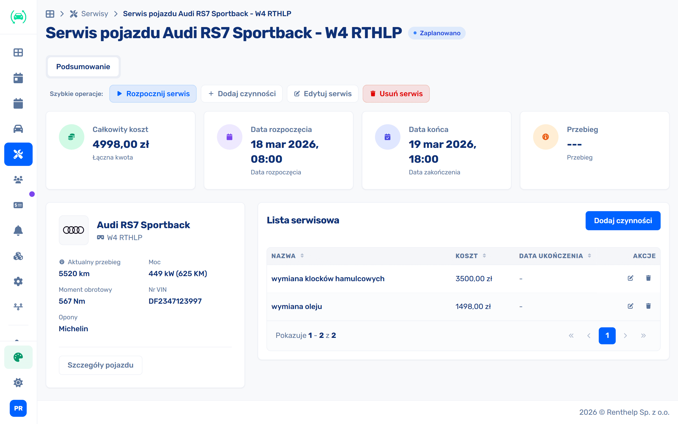
Task: Click the Lista serwisowa heading
Action: 303,220
